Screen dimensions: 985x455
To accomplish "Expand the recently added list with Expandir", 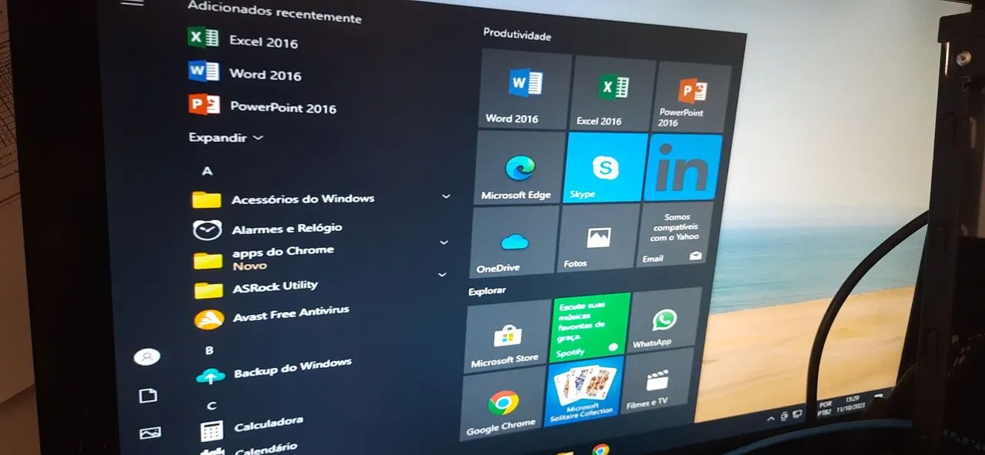I will tap(225, 138).
